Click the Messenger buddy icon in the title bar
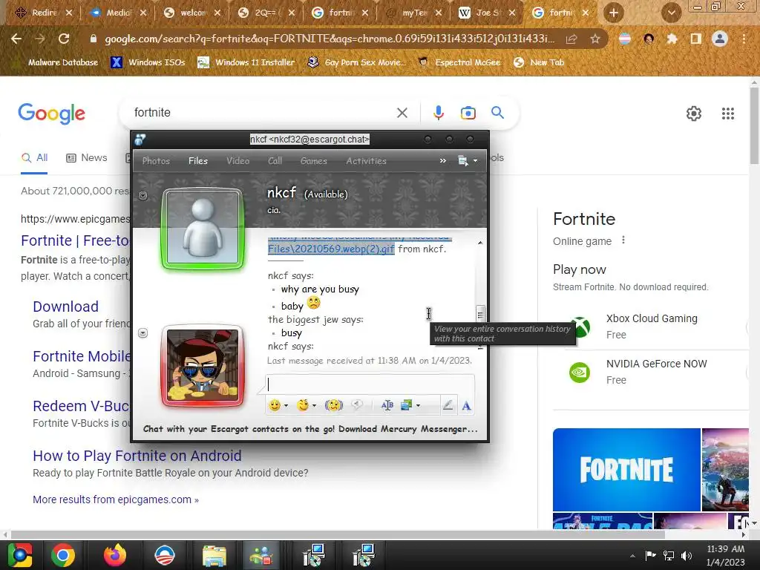 point(140,140)
